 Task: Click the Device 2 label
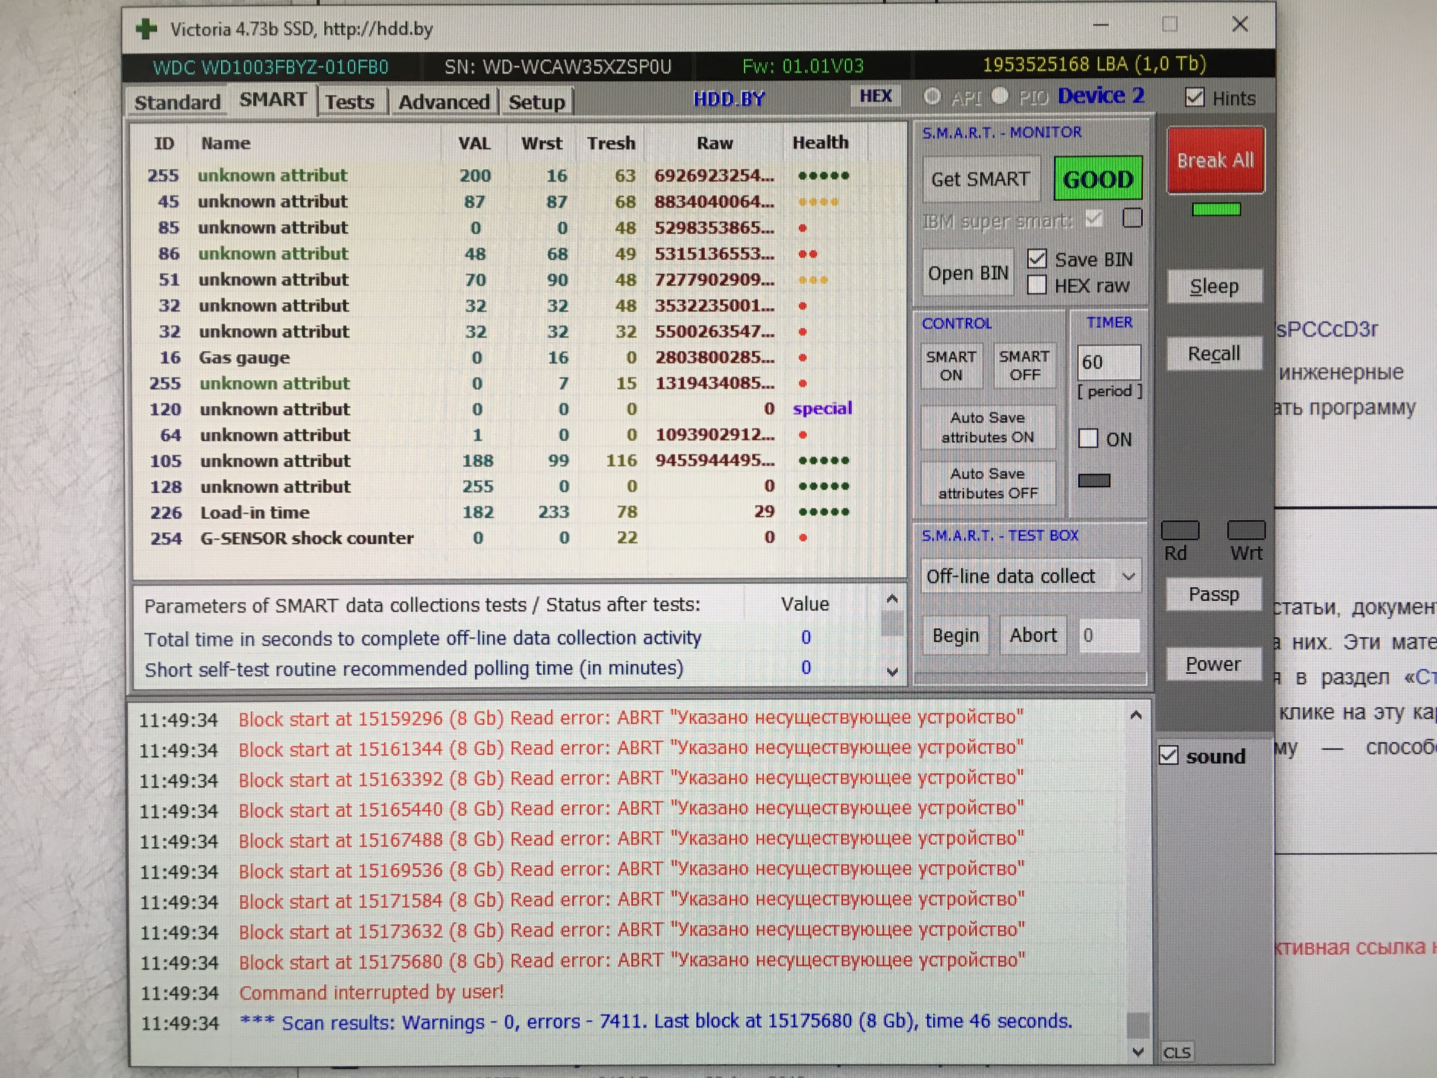click(x=1101, y=96)
